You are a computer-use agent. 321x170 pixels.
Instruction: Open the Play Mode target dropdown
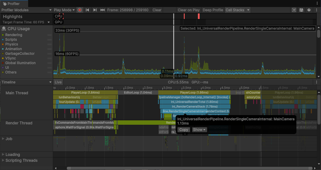[64, 10]
